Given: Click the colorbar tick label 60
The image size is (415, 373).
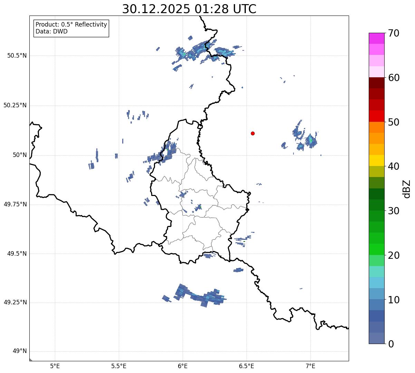Looking at the screenshot, I should point(394,78).
